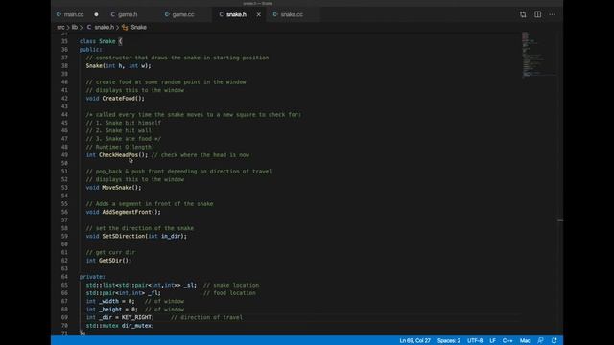Switch to the snake.cc tab

292,14
